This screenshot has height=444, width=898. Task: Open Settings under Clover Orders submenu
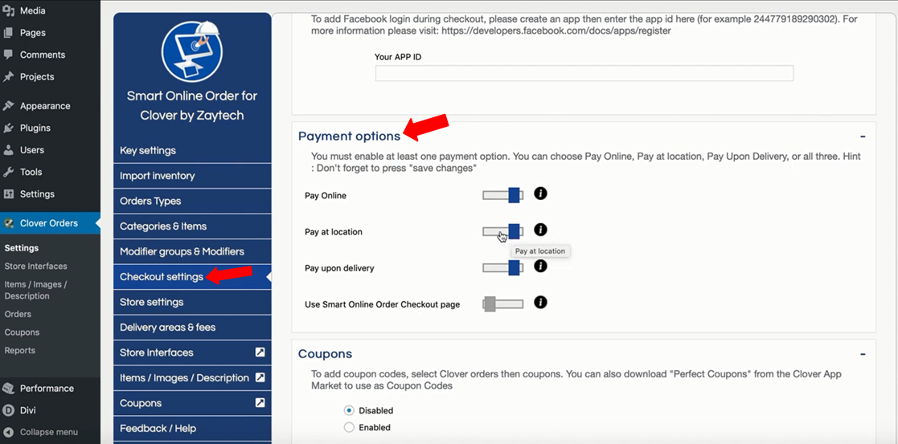point(22,248)
